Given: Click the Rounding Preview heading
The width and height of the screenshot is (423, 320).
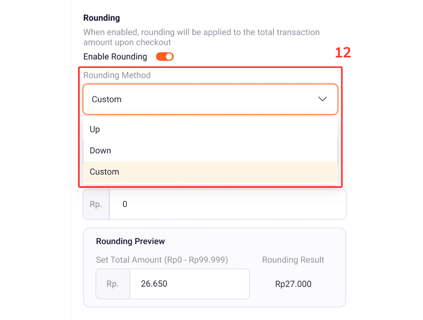Looking at the screenshot, I should pyautogui.click(x=131, y=241).
